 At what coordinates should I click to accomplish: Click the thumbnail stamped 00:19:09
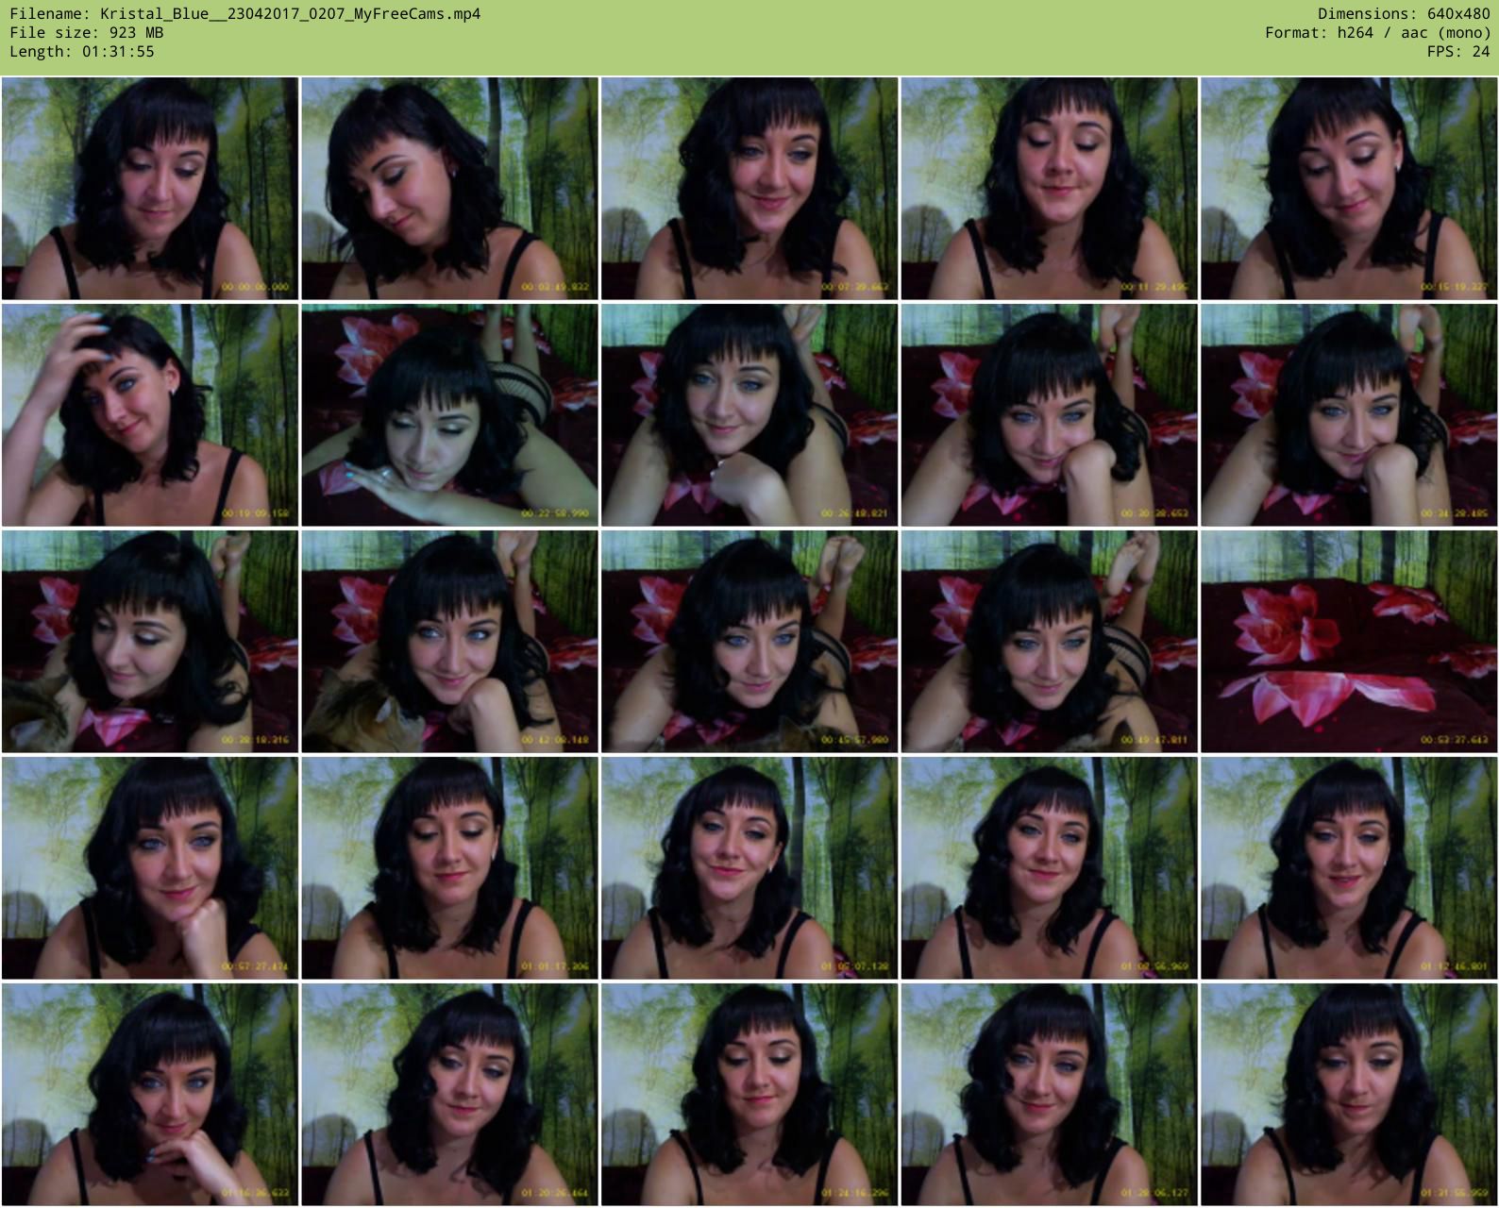[x=150, y=415]
